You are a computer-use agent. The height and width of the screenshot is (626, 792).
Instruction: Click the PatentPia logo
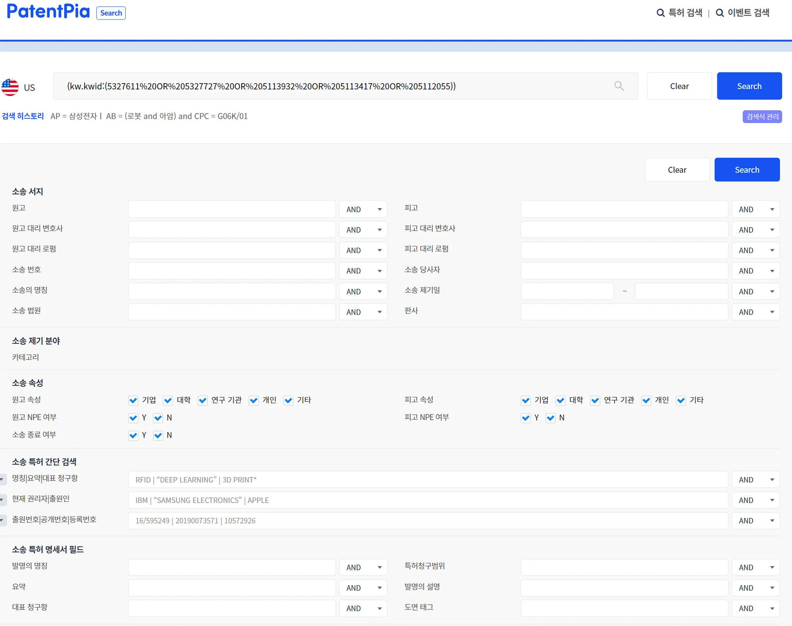tap(48, 12)
